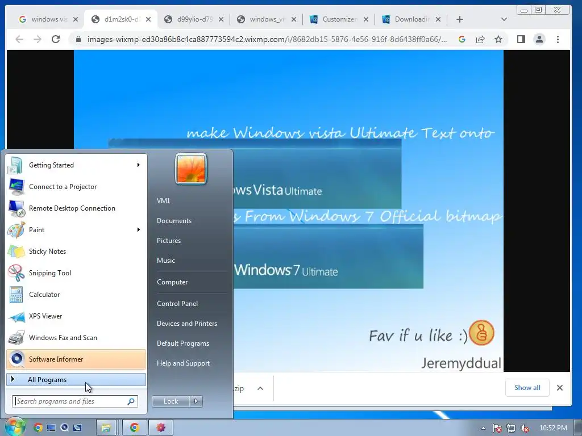Screen dimensions: 582x436
Task: Open the shutdown options arrow next to Lock
Action: pyautogui.click(x=196, y=401)
